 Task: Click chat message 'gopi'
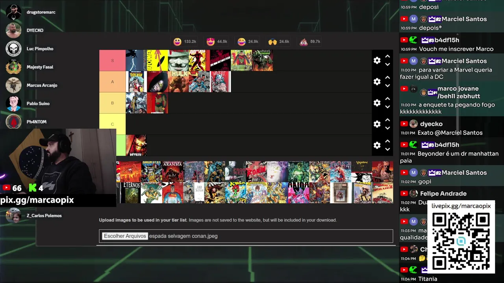point(425,182)
